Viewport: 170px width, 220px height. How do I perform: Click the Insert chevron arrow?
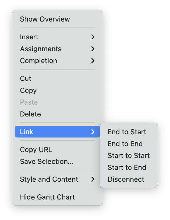tap(93, 37)
